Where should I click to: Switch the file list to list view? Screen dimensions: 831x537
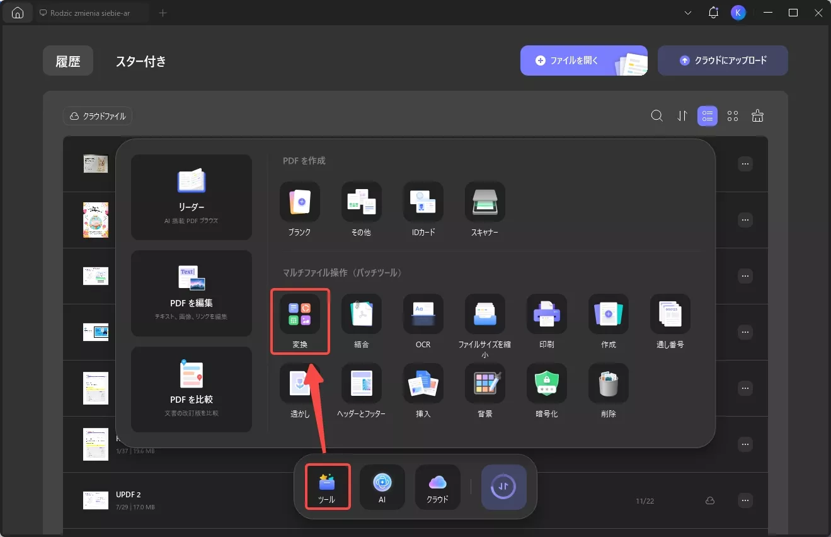[708, 116]
